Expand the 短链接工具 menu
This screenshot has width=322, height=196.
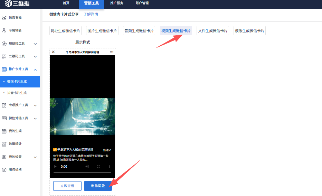[x=35, y=44]
